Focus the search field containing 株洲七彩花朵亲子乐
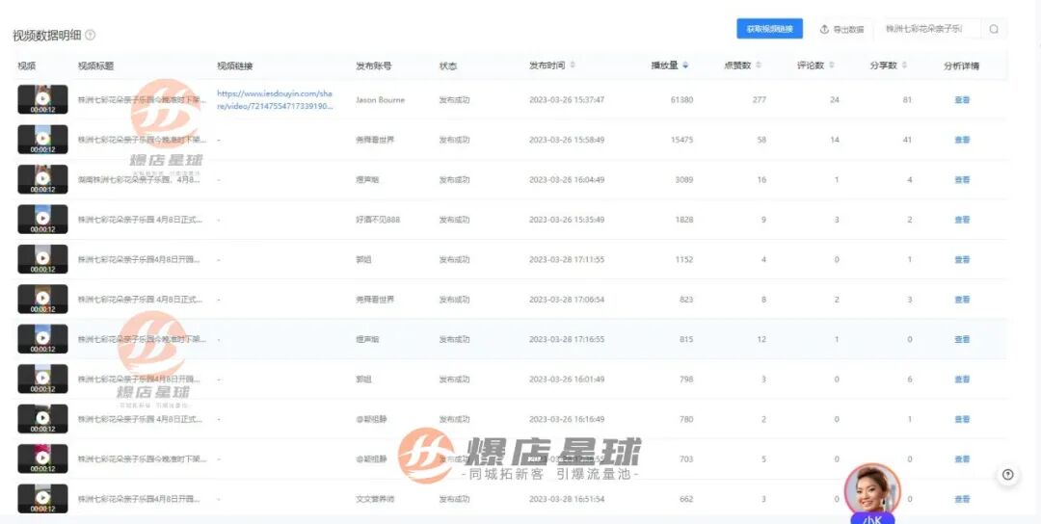Viewport: 1041px width, 524px height. point(929,29)
